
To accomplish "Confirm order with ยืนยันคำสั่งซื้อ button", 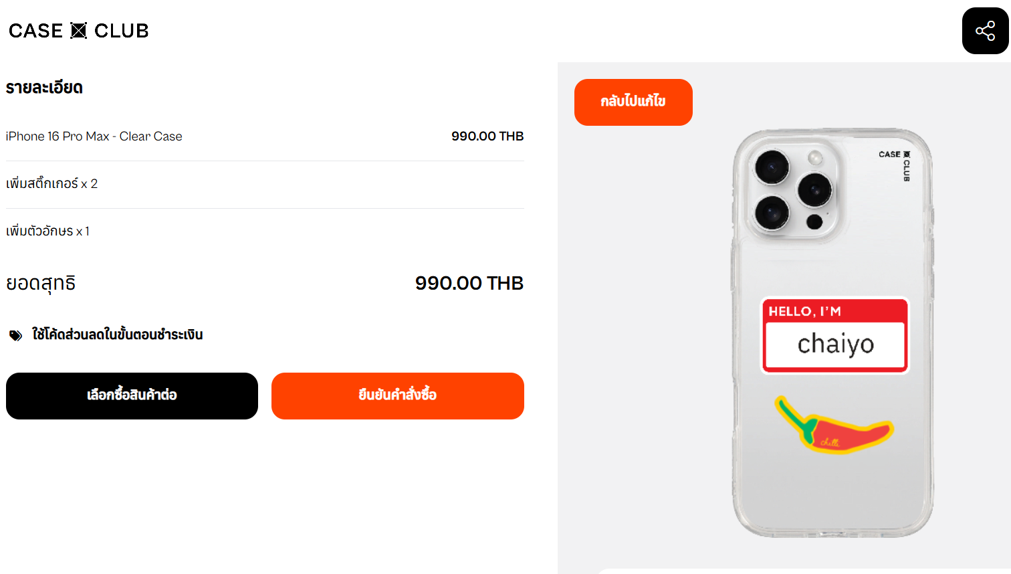I will (398, 396).
